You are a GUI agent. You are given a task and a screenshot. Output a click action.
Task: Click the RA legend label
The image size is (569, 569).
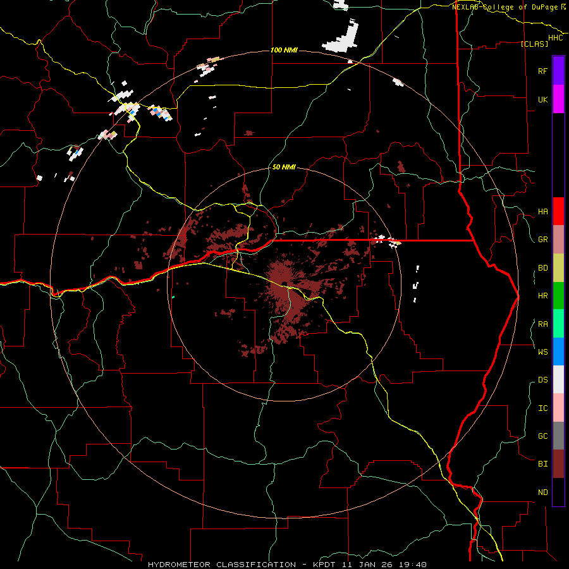pyautogui.click(x=542, y=324)
